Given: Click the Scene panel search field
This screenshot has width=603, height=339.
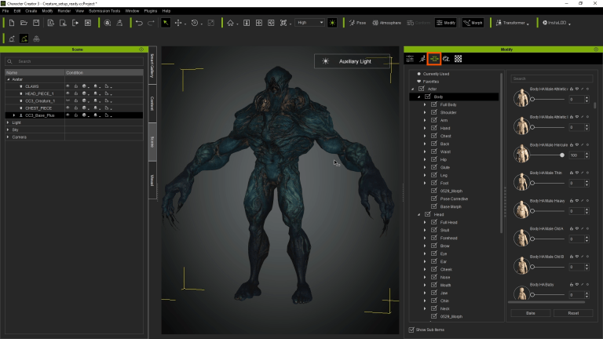Looking at the screenshot, I should (75, 61).
